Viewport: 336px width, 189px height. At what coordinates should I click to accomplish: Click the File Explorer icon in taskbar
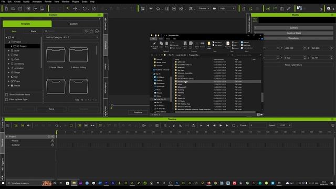click(74, 183)
